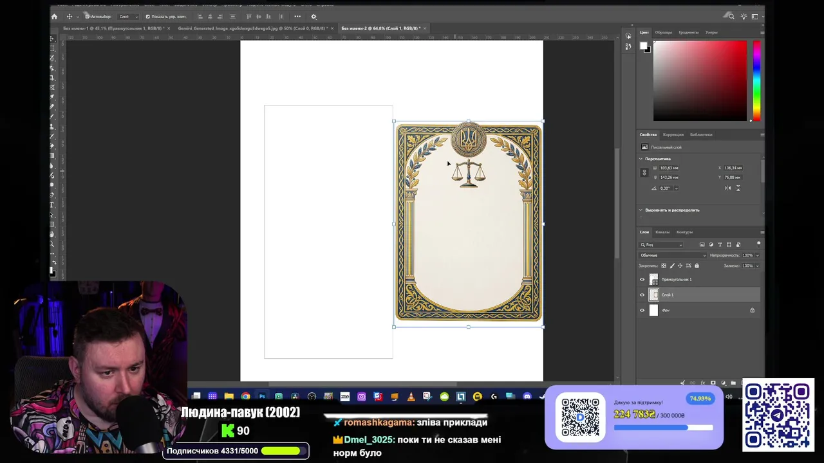This screenshot has height=463, width=824.
Task: Lock image pixels brush icon
Action: pyautogui.click(x=673, y=266)
